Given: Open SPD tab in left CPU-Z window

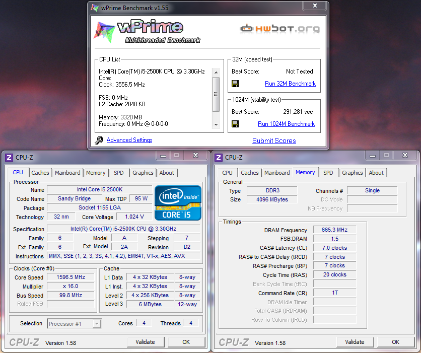Looking at the screenshot, I should coord(119,173).
